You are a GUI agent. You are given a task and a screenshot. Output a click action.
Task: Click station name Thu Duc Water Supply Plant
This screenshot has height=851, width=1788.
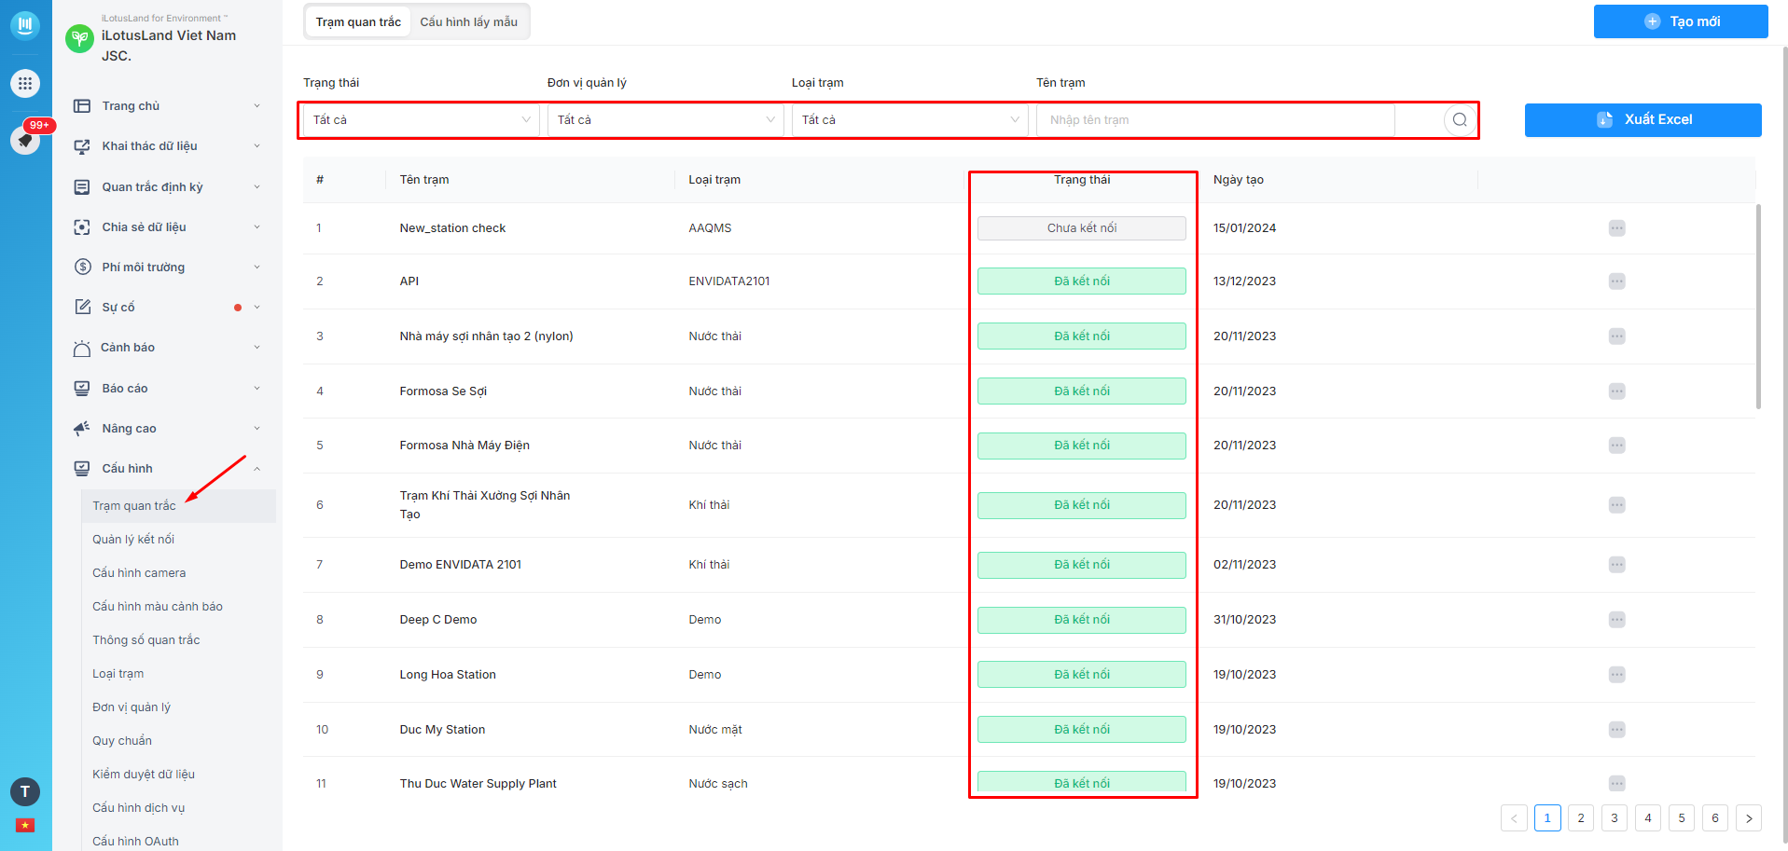click(x=478, y=784)
